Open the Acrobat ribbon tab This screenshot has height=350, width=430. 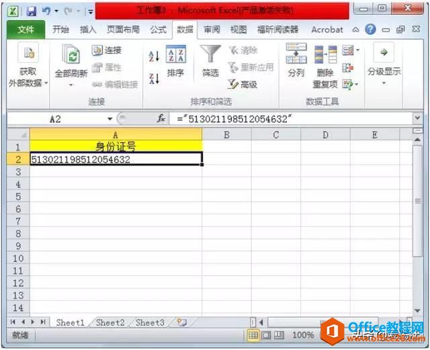(x=327, y=30)
